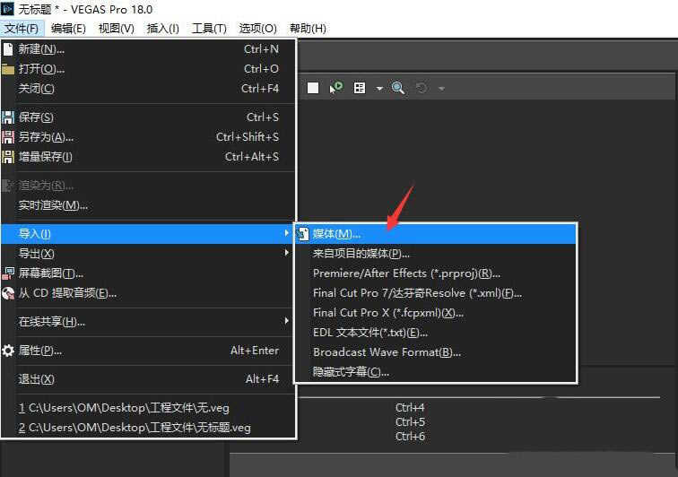Open the 帮助(H) menu
Image resolution: width=678 pixels, height=477 pixels.
308,29
